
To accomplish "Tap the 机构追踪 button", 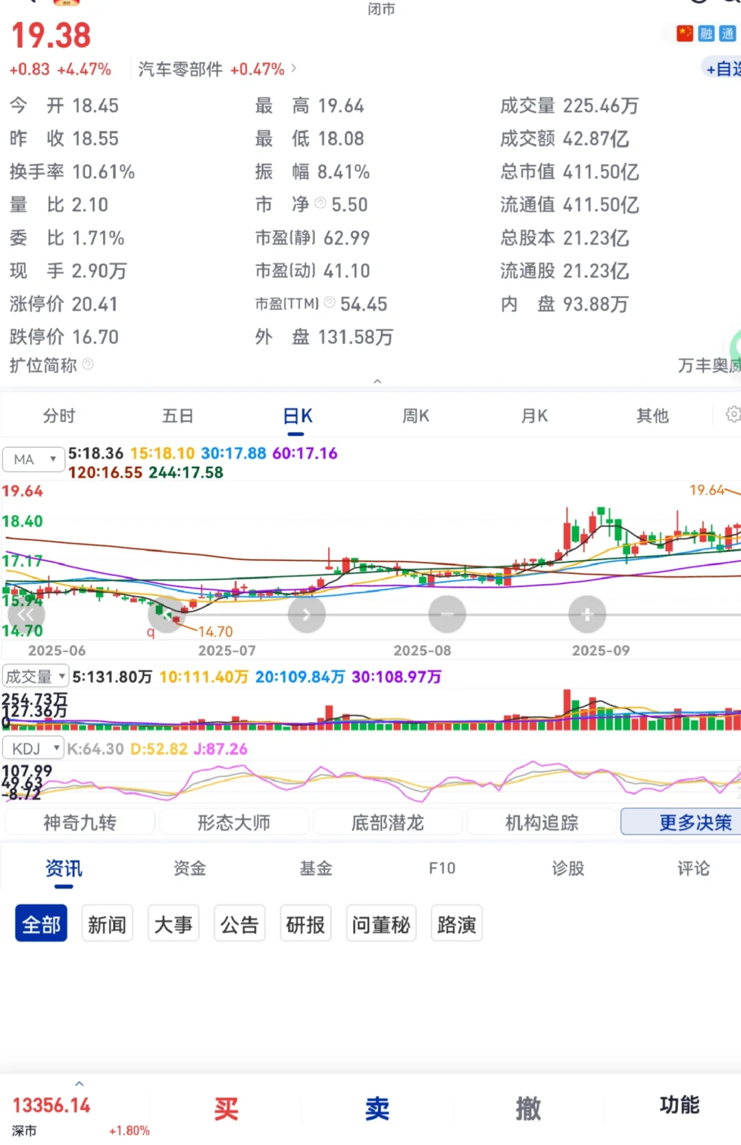I will tap(541, 821).
